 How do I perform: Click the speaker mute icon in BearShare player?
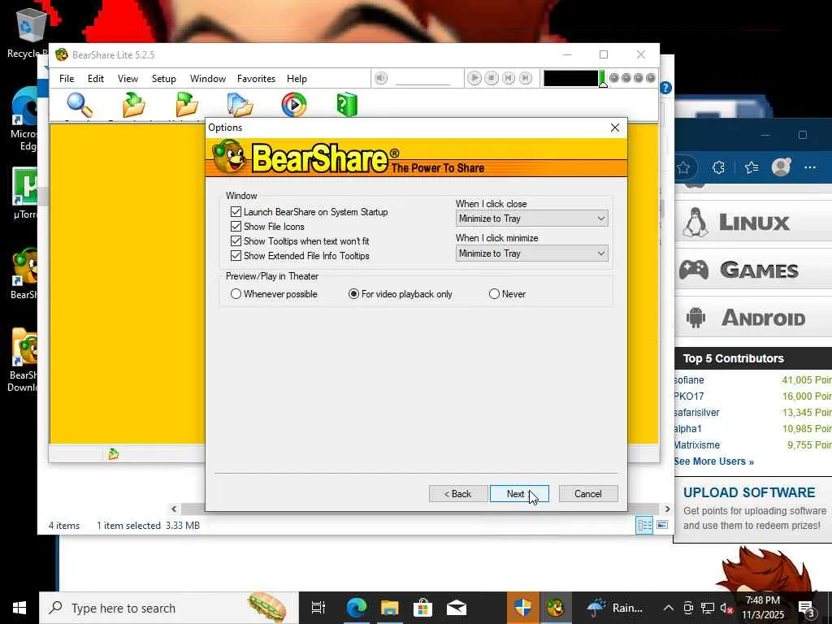tap(381, 79)
